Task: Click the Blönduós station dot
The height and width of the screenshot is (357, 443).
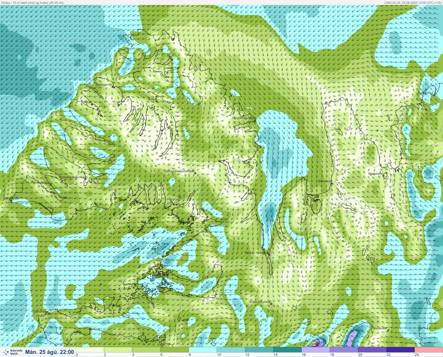Action: point(331,184)
